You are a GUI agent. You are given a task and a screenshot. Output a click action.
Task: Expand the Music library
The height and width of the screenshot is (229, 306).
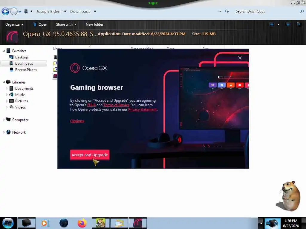[x=7, y=95]
